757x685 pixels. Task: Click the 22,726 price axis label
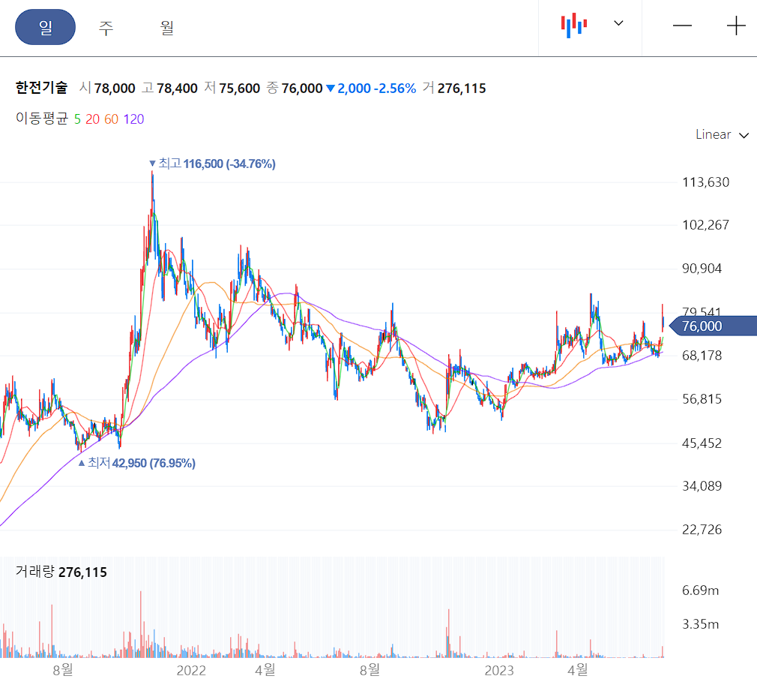pos(702,530)
